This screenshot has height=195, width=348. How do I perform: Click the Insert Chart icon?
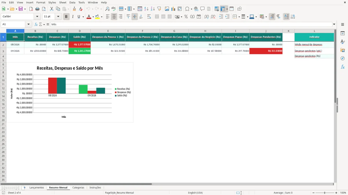click(173, 9)
